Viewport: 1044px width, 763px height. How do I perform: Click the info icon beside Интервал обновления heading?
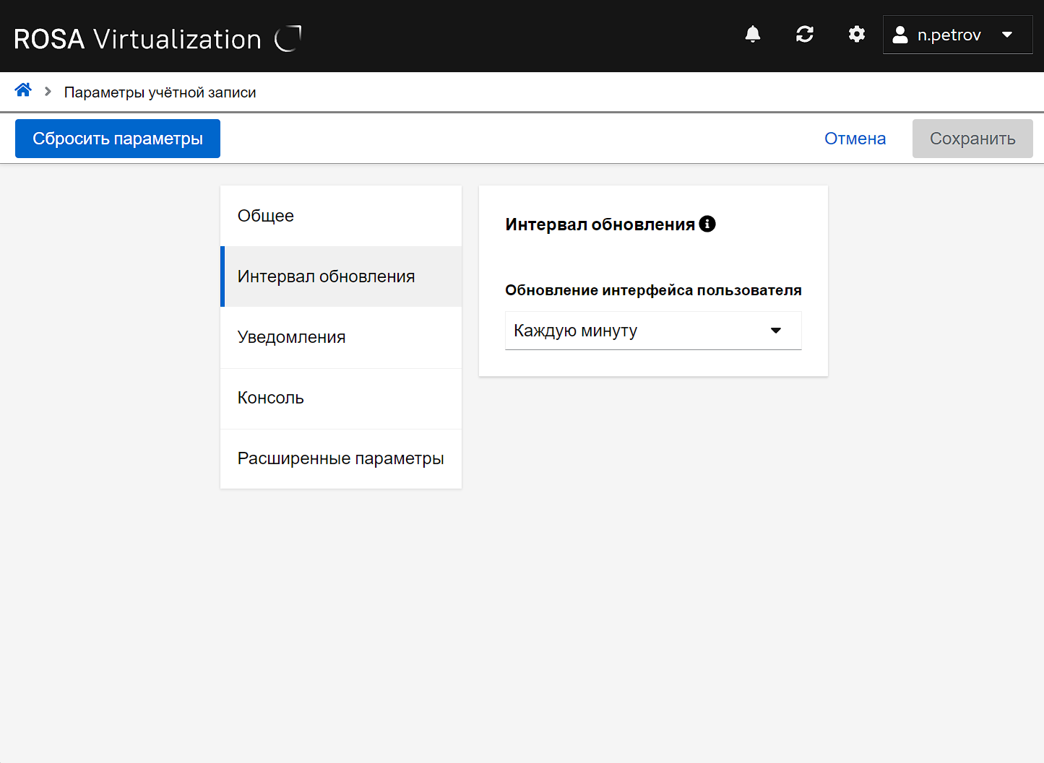click(707, 224)
